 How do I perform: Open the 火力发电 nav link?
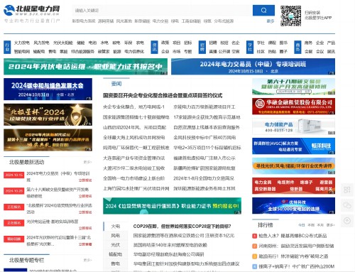click(x=21, y=43)
